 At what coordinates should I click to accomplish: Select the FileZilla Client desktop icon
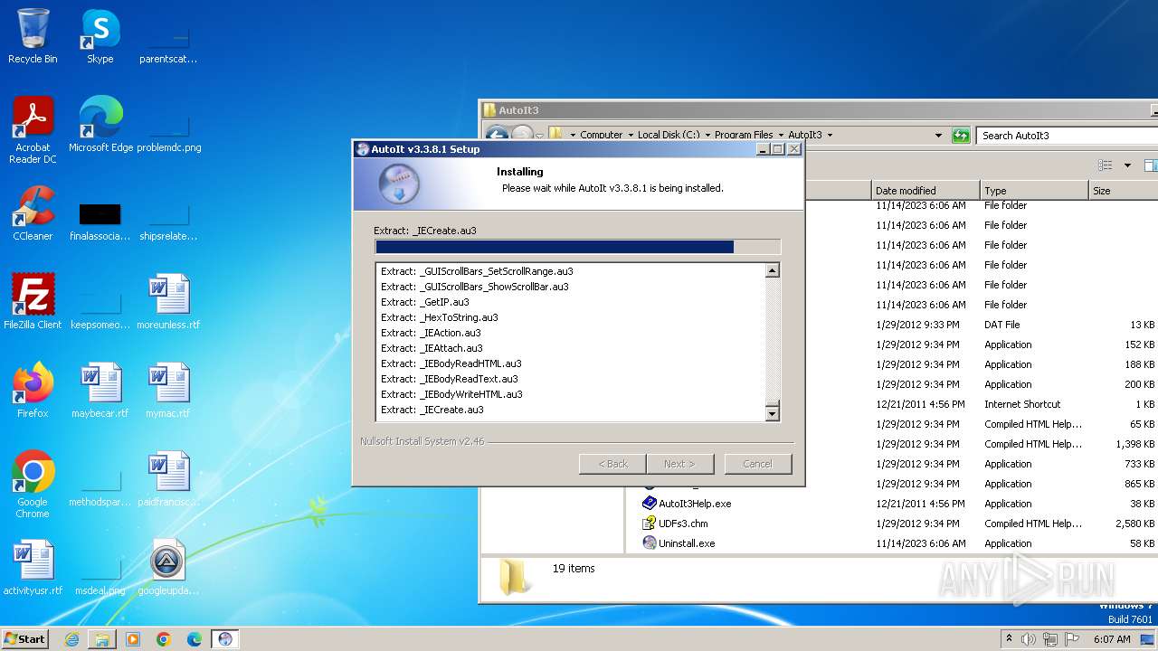tap(33, 302)
